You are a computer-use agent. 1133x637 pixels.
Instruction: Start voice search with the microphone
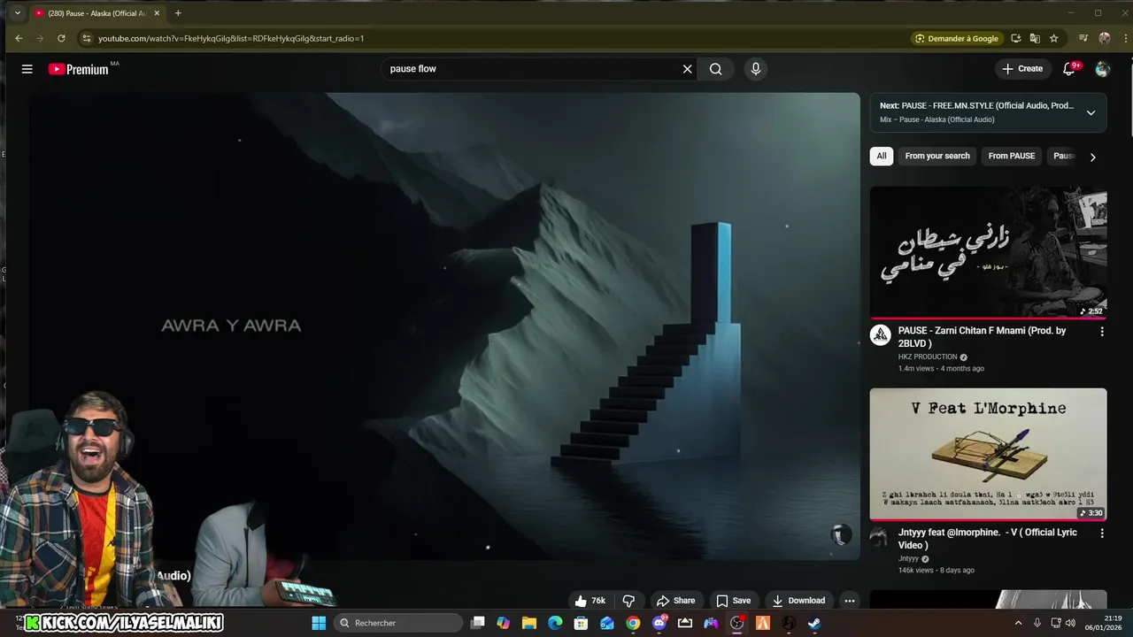pos(755,69)
